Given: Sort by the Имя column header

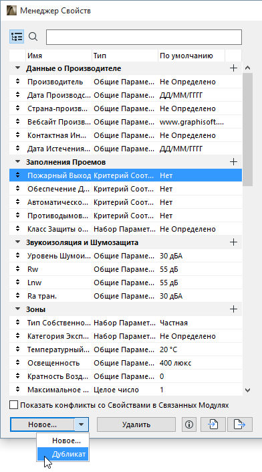Looking at the screenshot, I should pos(59,56).
